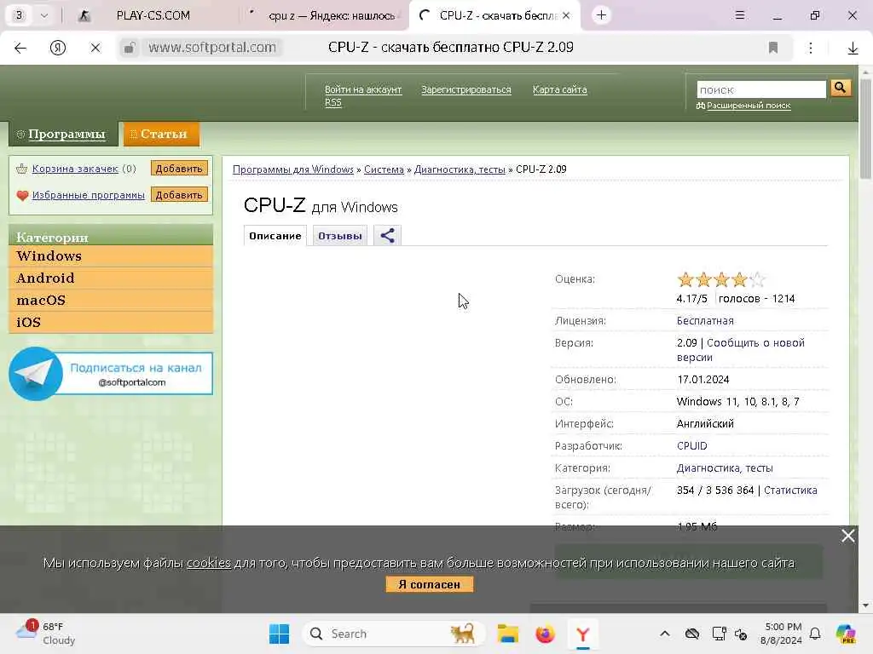Open Зарегистрироваться link
The width and height of the screenshot is (873, 654).
tap(466, 89)
